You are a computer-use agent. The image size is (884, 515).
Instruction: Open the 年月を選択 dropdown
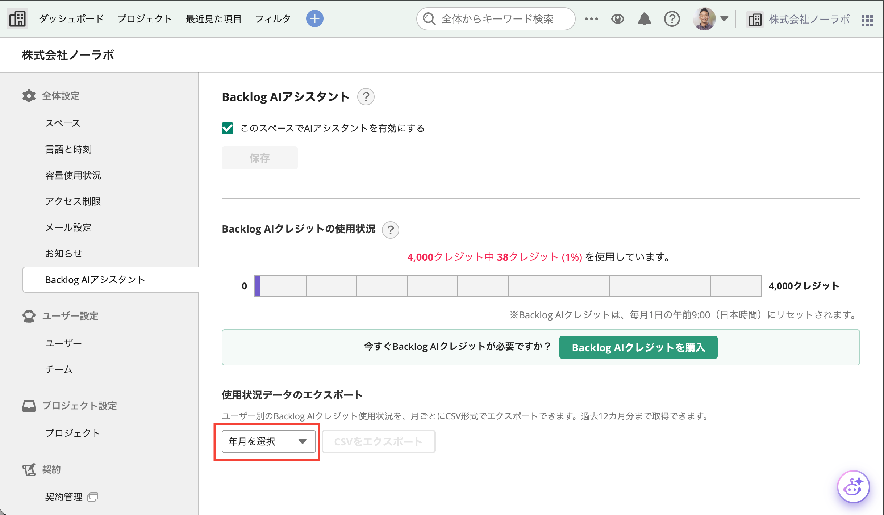click(x=269, y=441)
